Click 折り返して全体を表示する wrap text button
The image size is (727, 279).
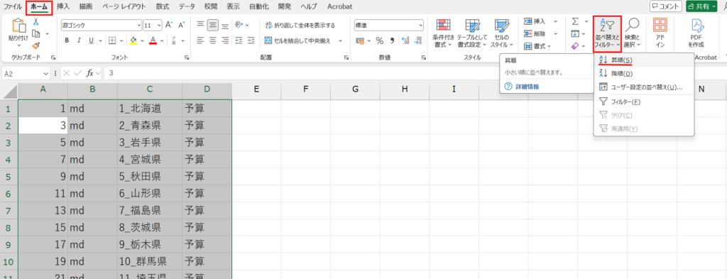(x=300, y=25)
